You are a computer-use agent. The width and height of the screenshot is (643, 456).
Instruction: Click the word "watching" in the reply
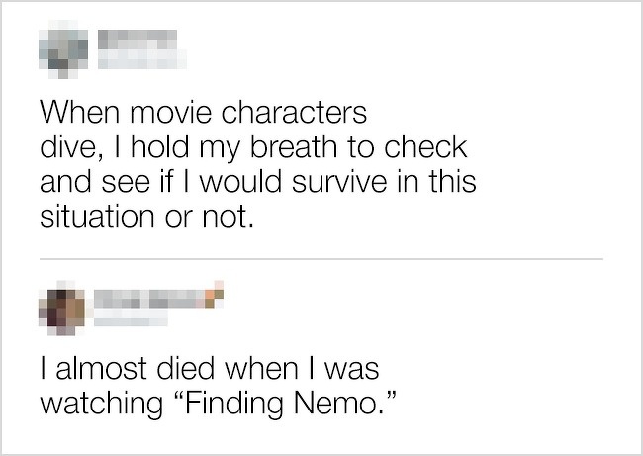point(101,404)
